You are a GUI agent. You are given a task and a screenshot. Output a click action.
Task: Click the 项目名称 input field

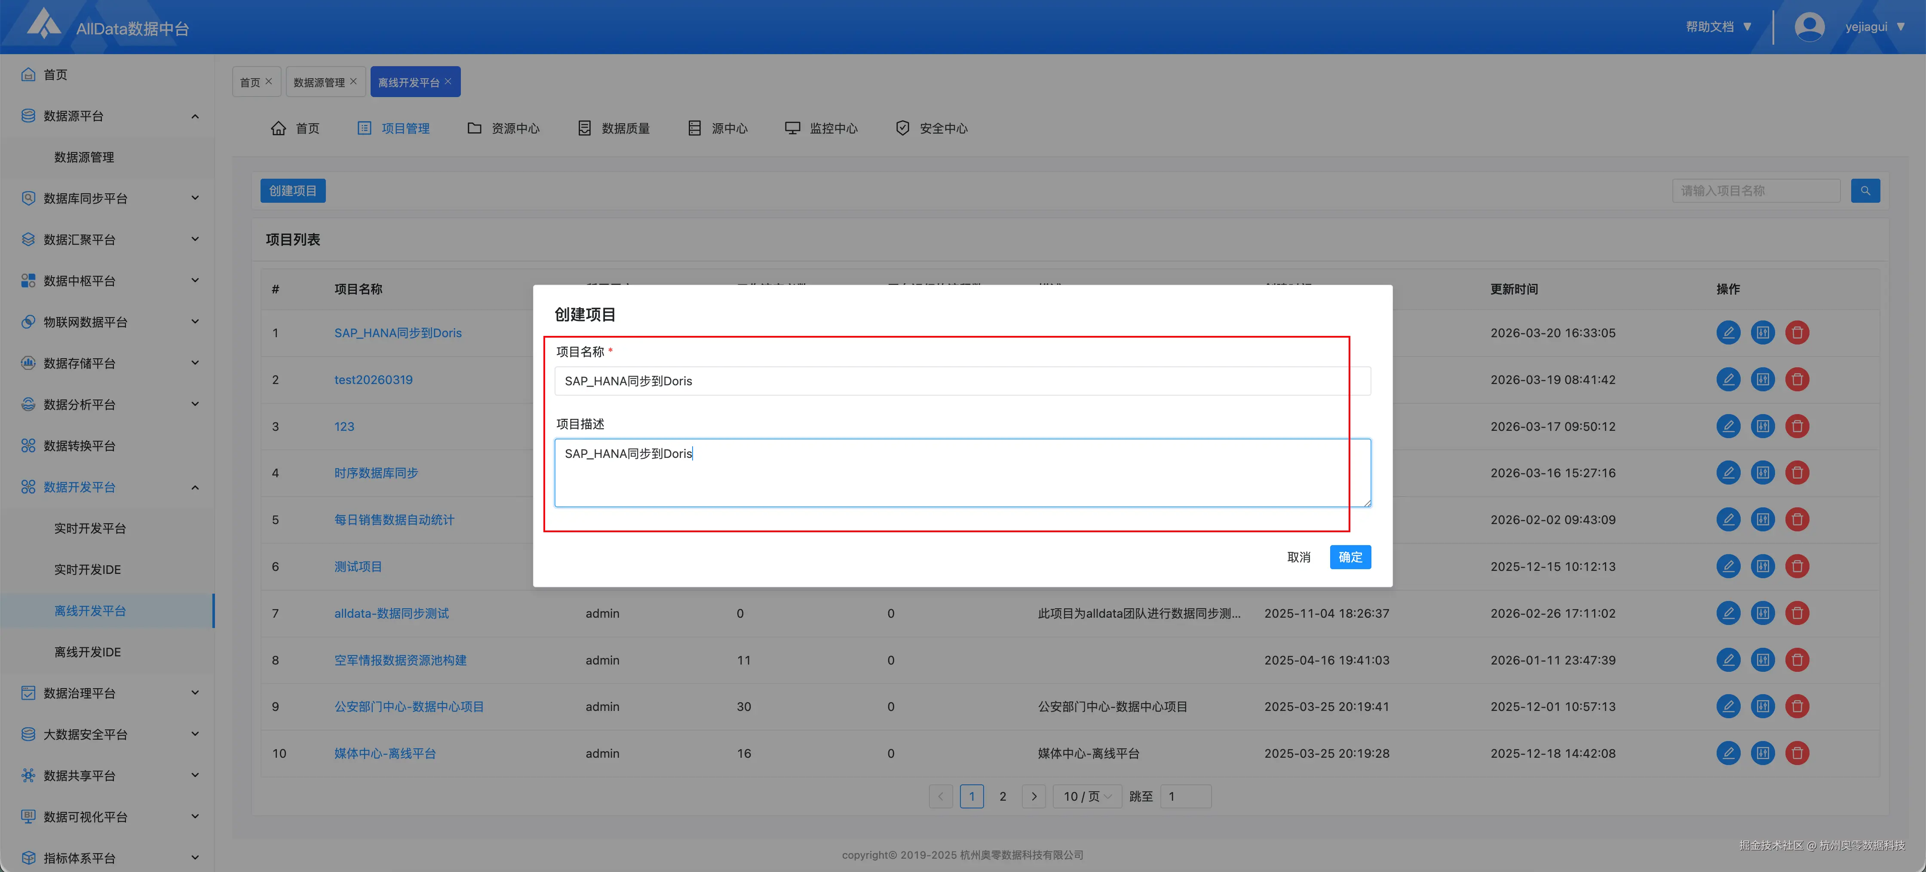[962, 381]
